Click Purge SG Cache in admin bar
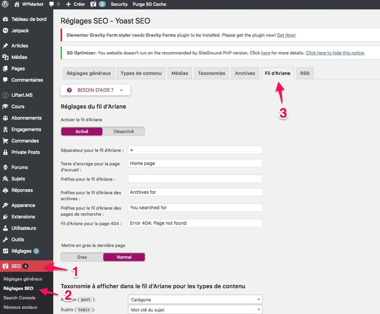Screen dimensions: 380x314 point(149,4)
